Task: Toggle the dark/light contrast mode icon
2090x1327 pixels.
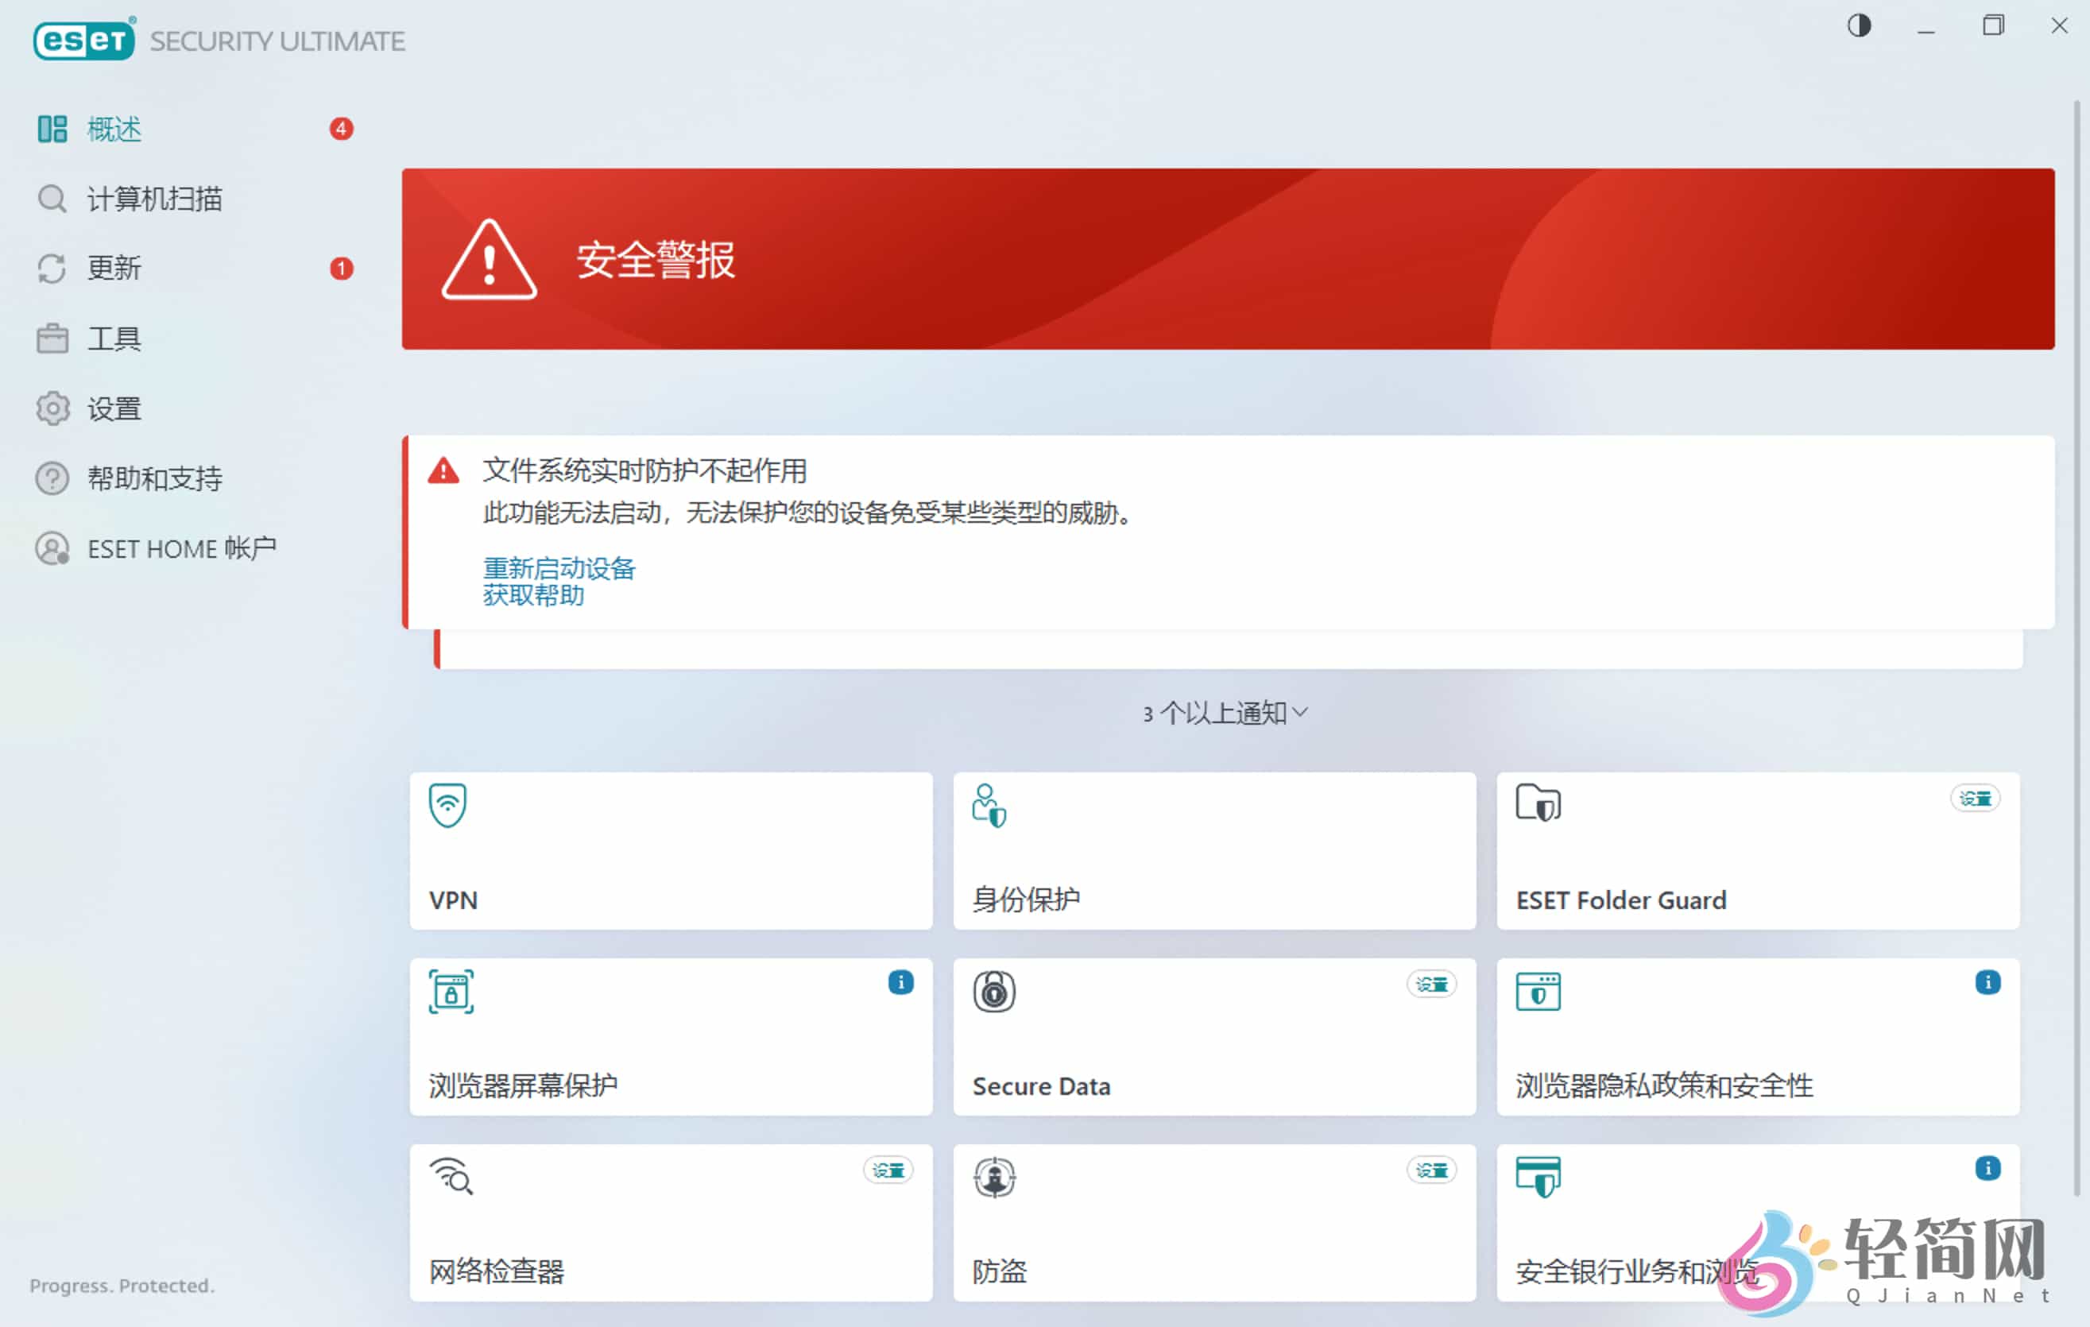Action: (x=1858, y=26)
